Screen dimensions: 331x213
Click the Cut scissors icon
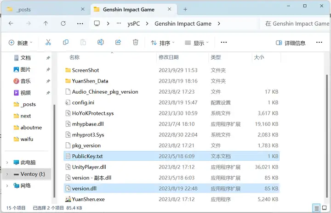[48, 42]
